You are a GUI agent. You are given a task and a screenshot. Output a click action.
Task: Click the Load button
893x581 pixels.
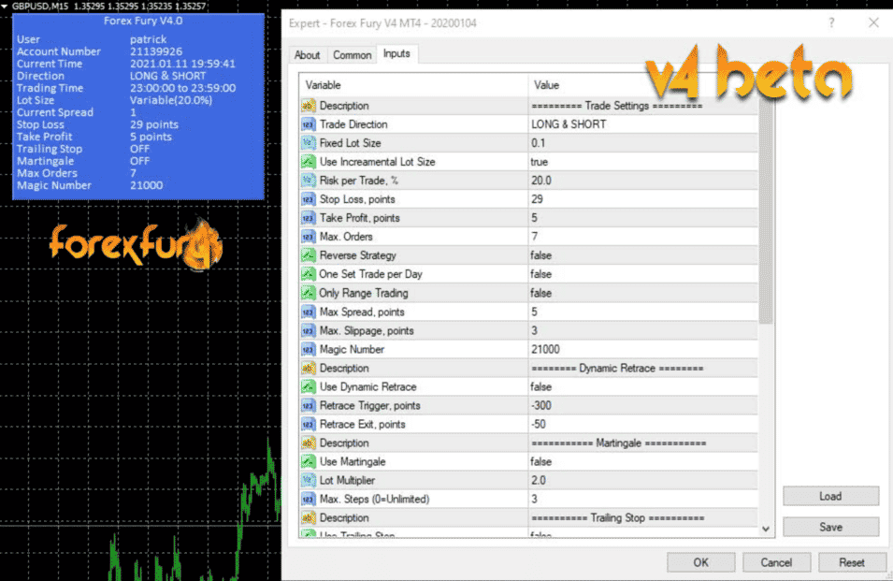(830, 496)
